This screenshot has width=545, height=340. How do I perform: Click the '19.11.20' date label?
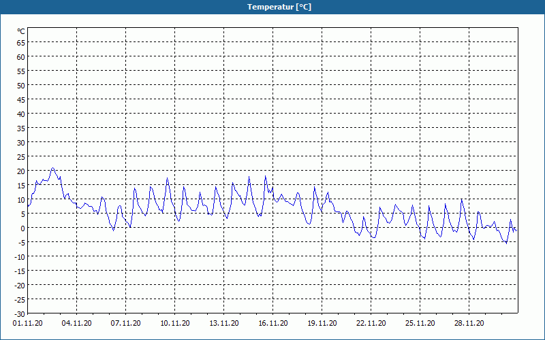(x=322, y=323)
